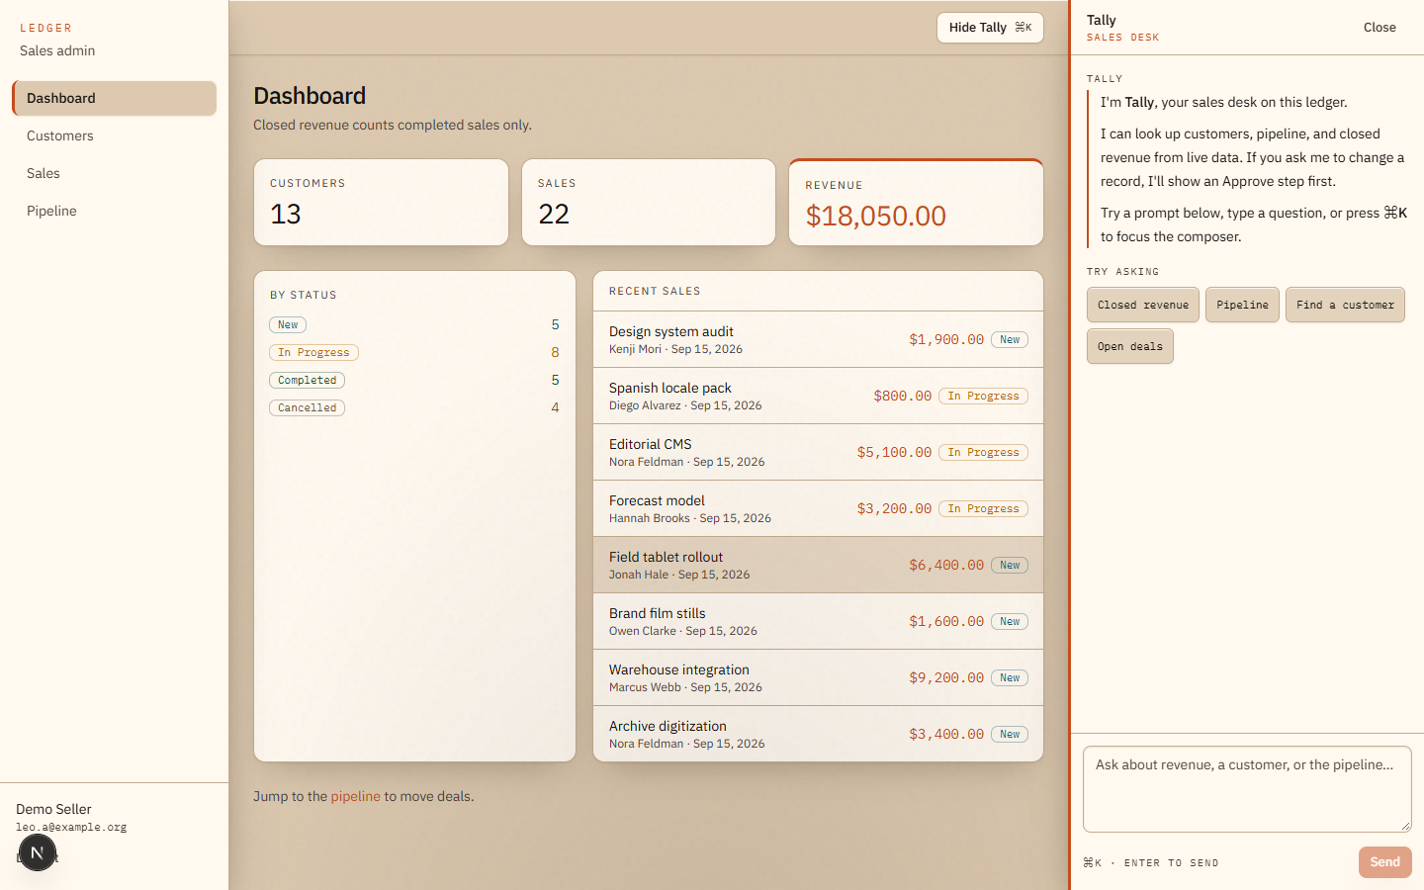The width and height of the screenshot is (1424, 890).
Task: Open the Sales count card
Action: pos(649,202)
